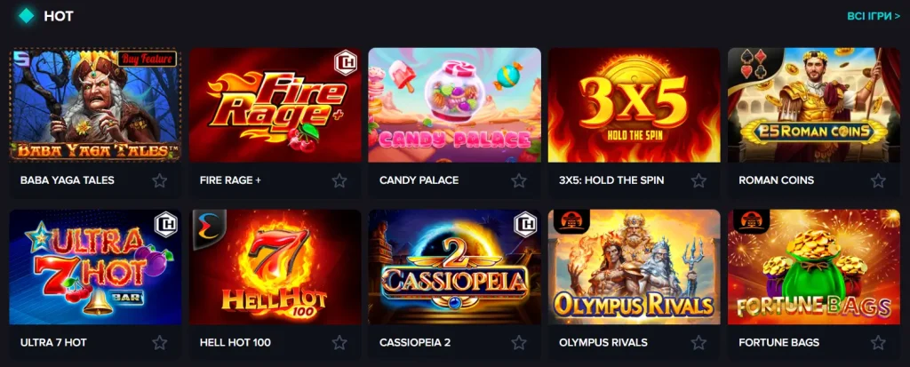Open the Candy Palace game tile
910x367 pixels.
click(x=454, y=105)
